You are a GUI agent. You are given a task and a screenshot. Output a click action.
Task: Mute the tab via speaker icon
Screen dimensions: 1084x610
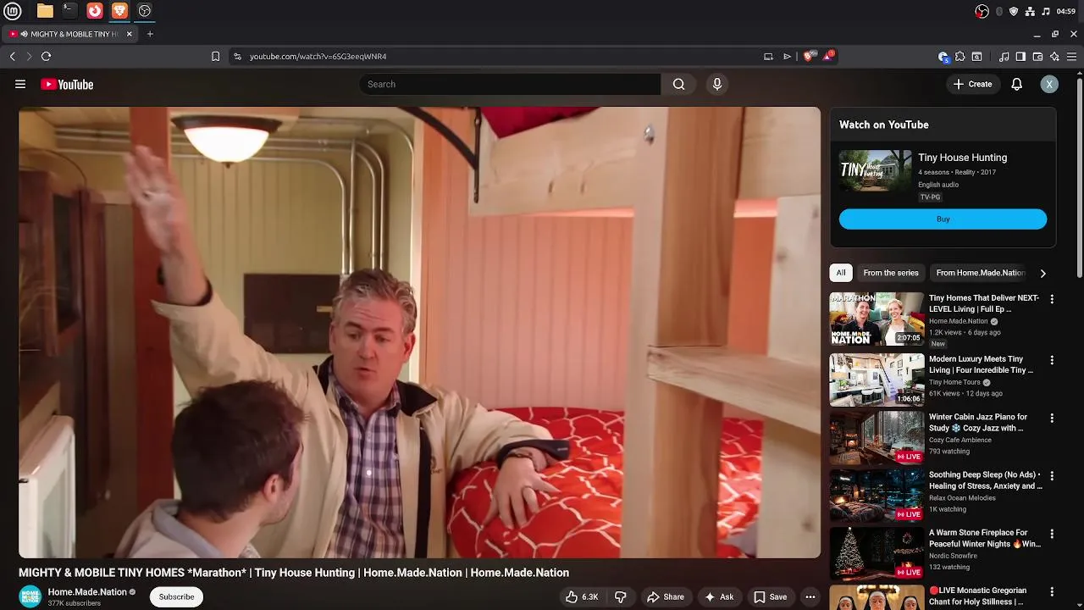tap(24, 34)
